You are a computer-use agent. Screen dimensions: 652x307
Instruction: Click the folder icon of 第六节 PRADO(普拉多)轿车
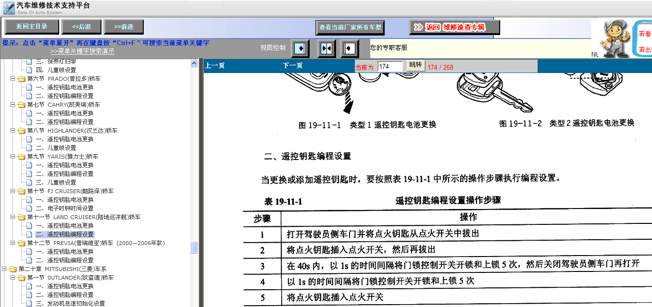click(x=21, y=79)
